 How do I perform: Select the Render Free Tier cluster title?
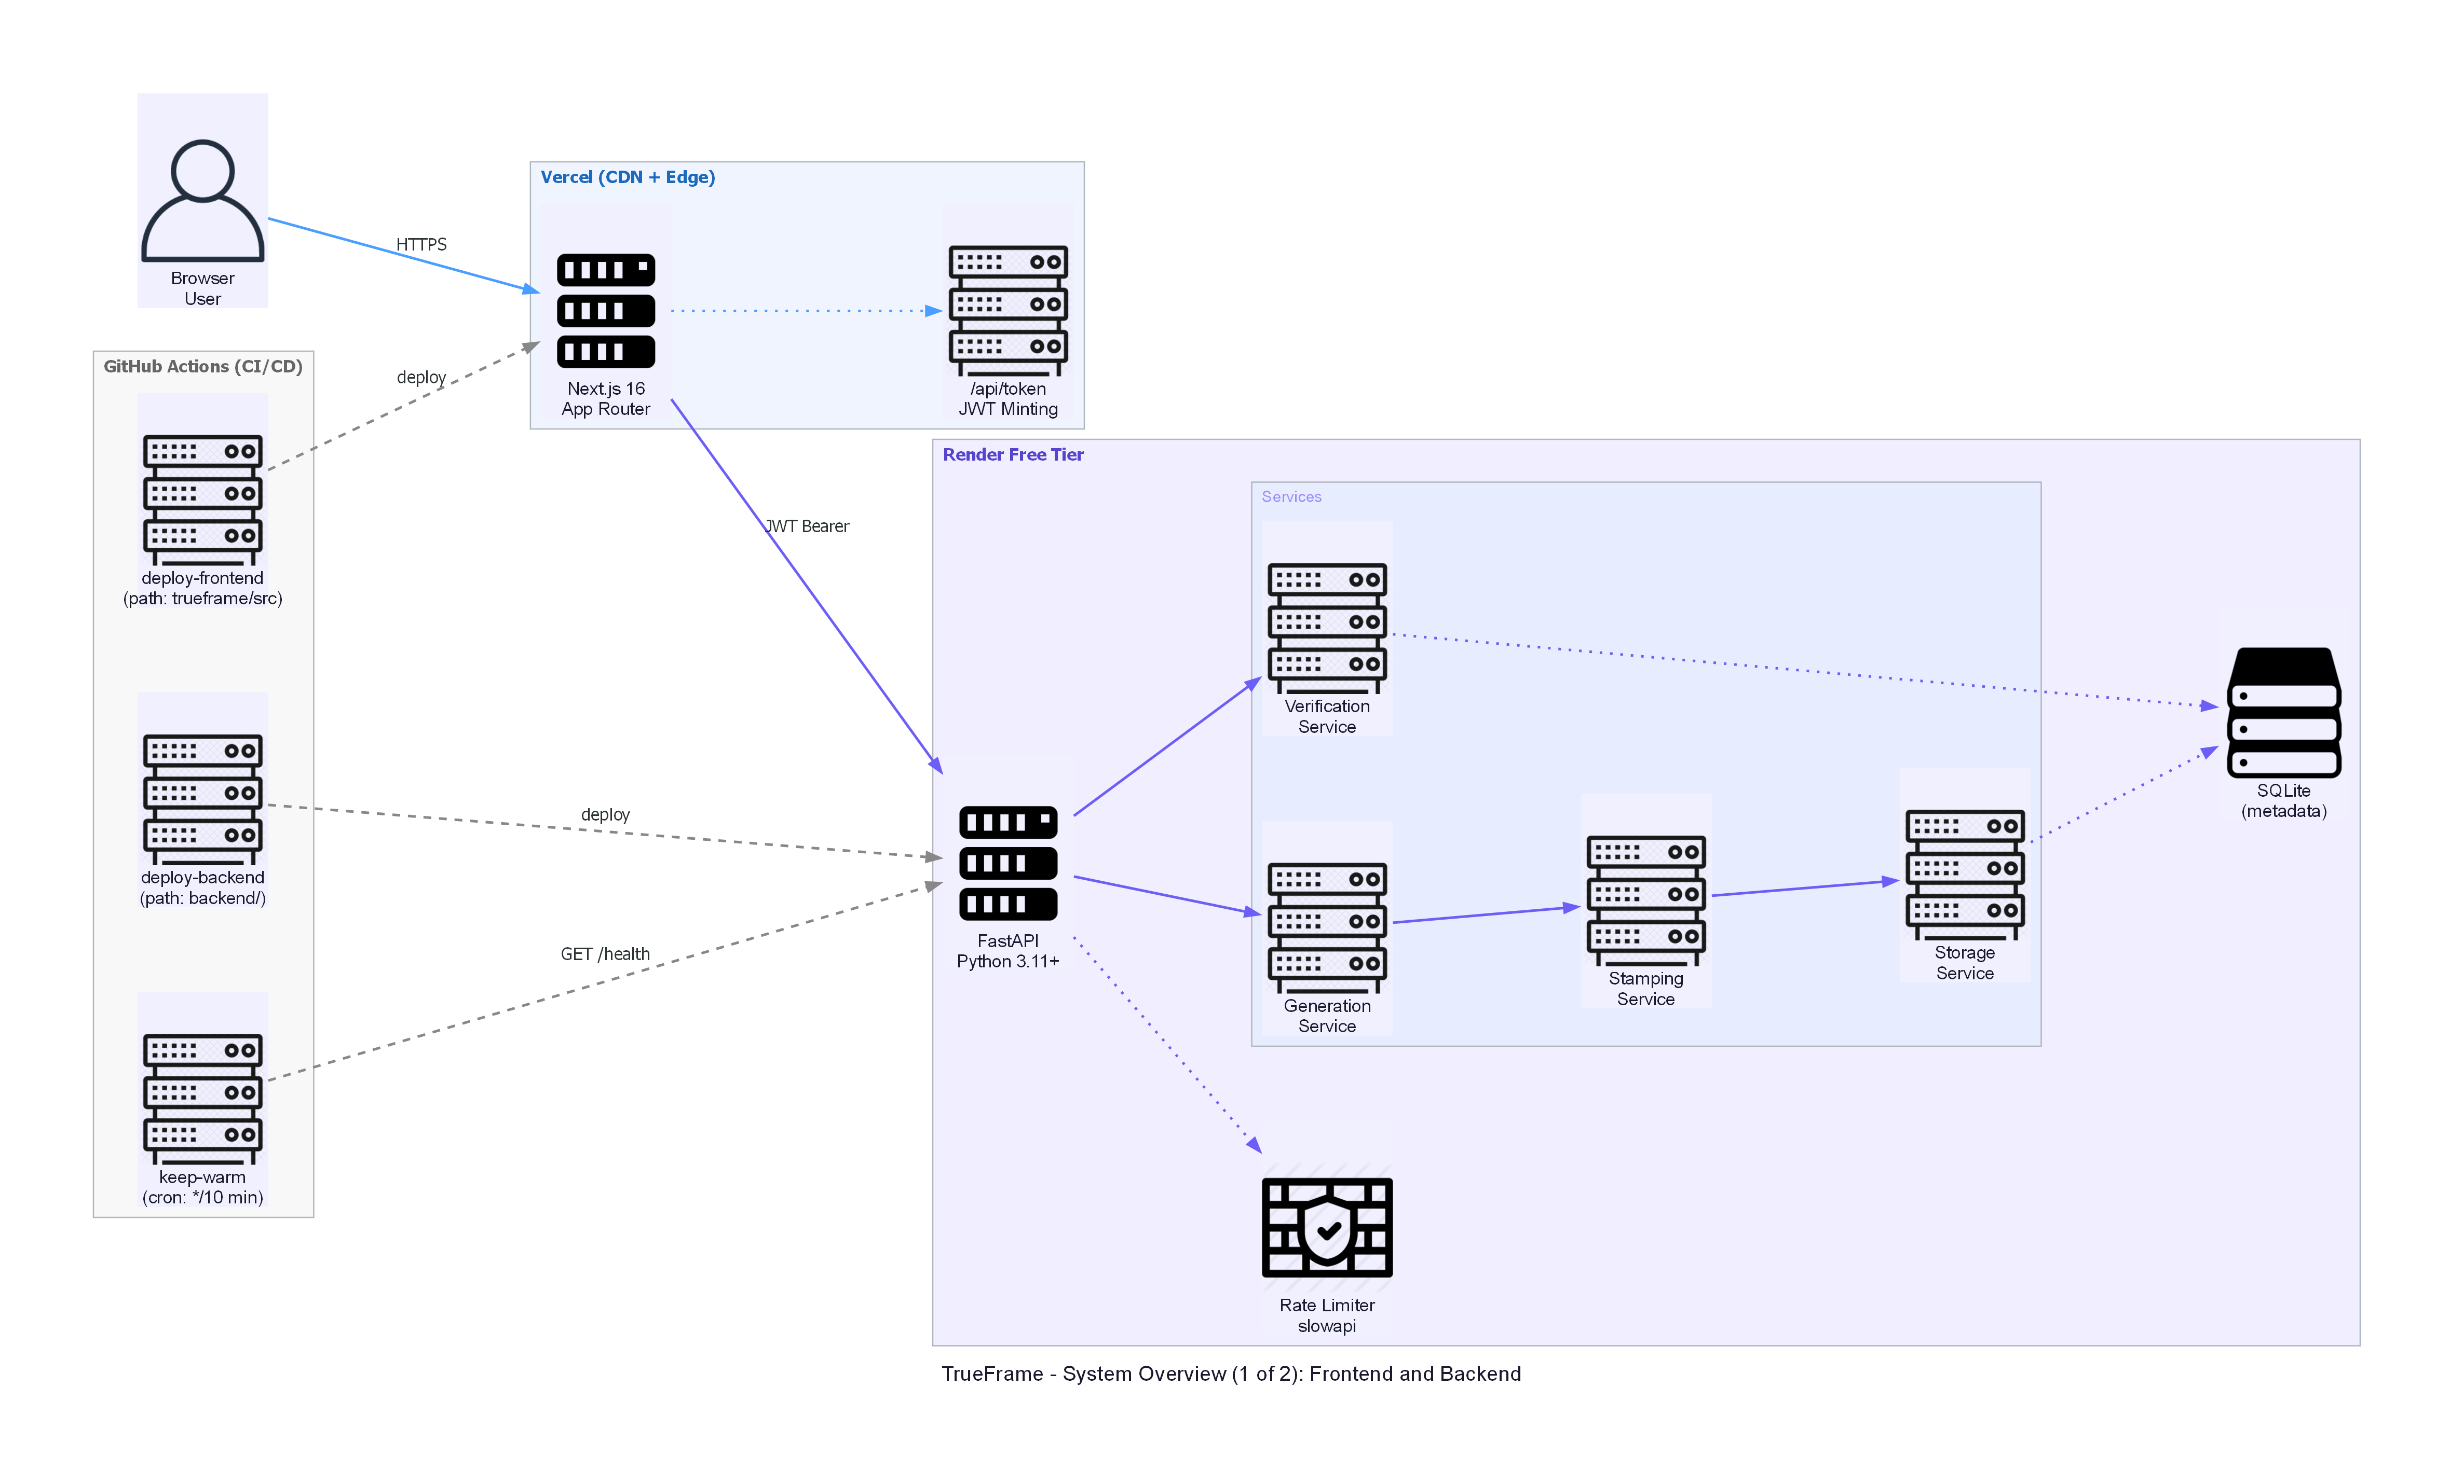1013,455
